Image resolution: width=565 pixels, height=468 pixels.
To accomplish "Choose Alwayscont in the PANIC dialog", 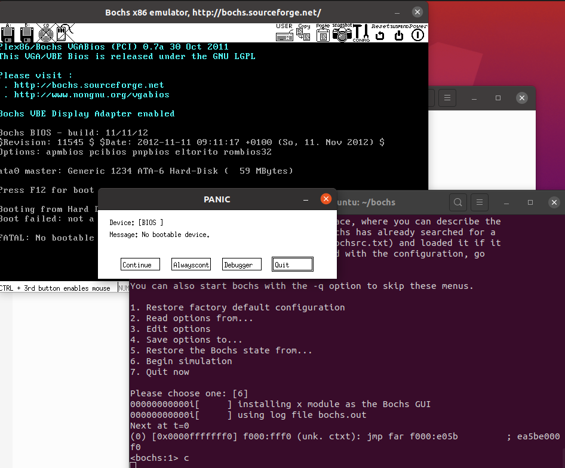I will [191, 264].
